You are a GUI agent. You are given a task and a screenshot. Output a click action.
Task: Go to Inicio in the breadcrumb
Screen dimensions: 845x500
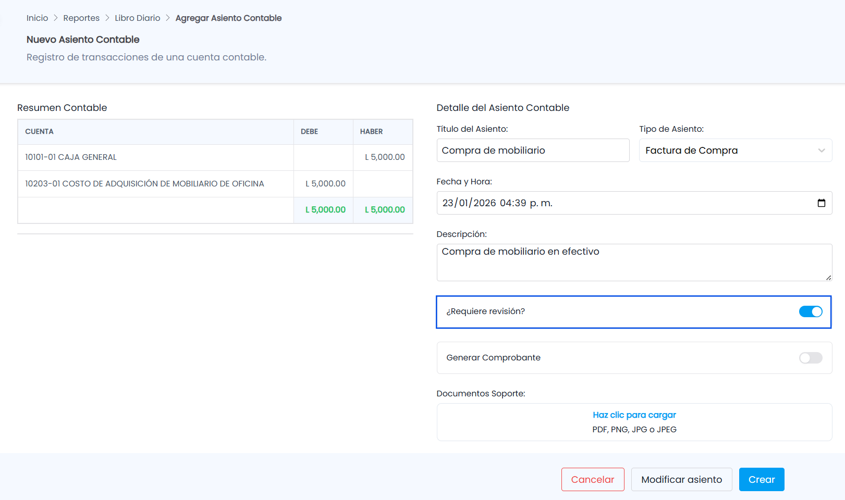point(37,18)
